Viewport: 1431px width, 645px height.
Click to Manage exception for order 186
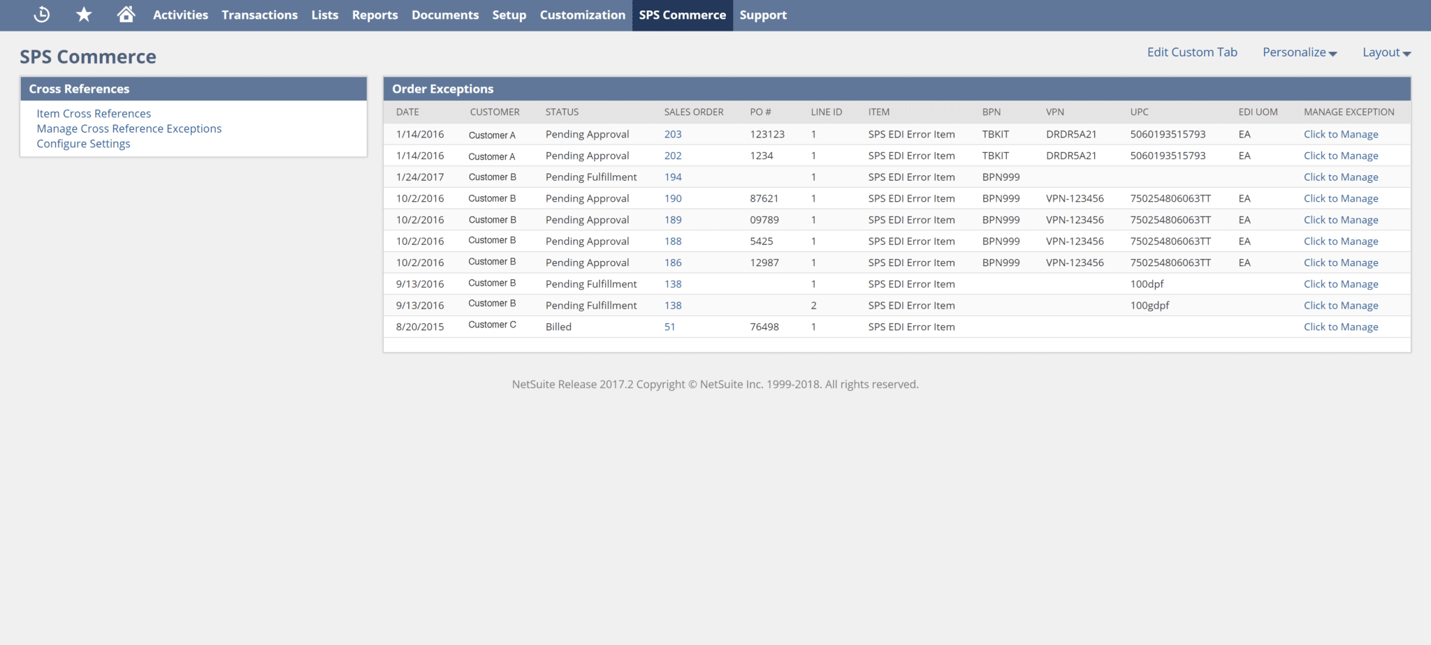(1341, 262)
